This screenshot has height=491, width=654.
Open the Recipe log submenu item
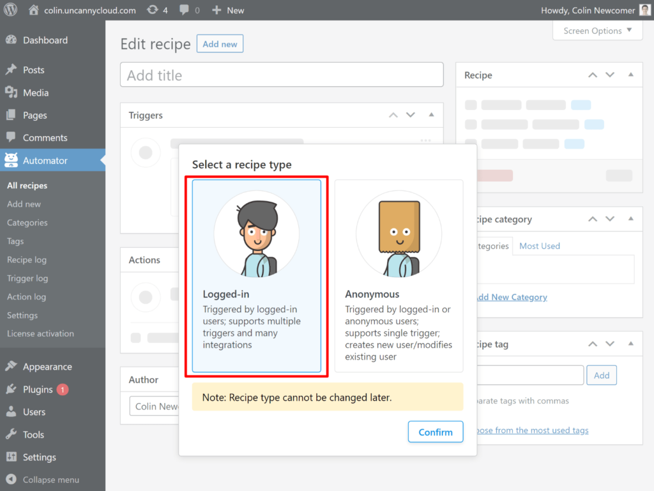click(x=27, y=260)
